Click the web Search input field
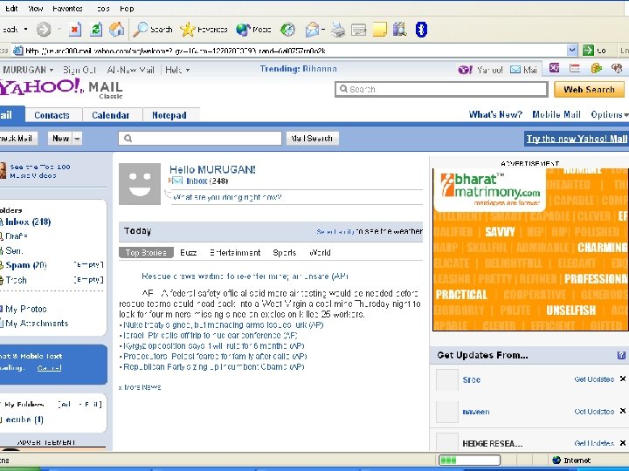 (441, 89)
